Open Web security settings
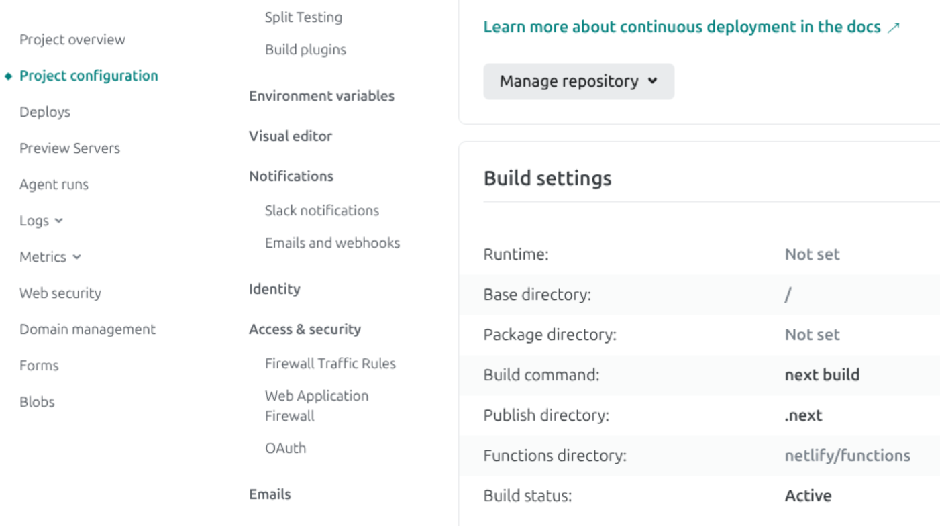This screenshot has width=940, height=526. point(58,293)
